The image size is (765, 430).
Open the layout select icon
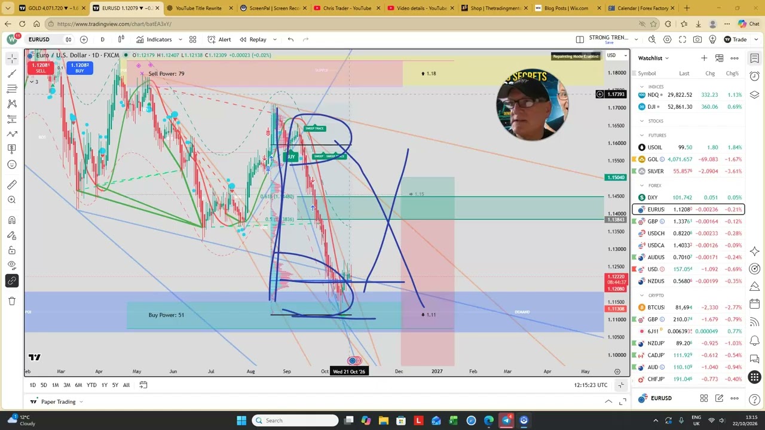coord(580,39)
